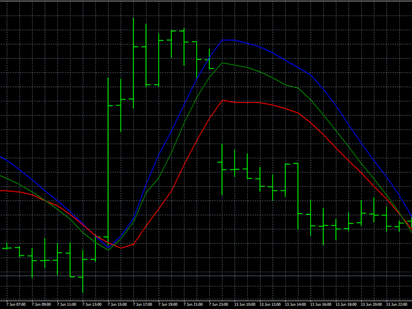This screenshot has width=412, height=309.
Task: Click the 7 Jun 07:00 time label
Action: pyautogui.click(x=16, y=304)
